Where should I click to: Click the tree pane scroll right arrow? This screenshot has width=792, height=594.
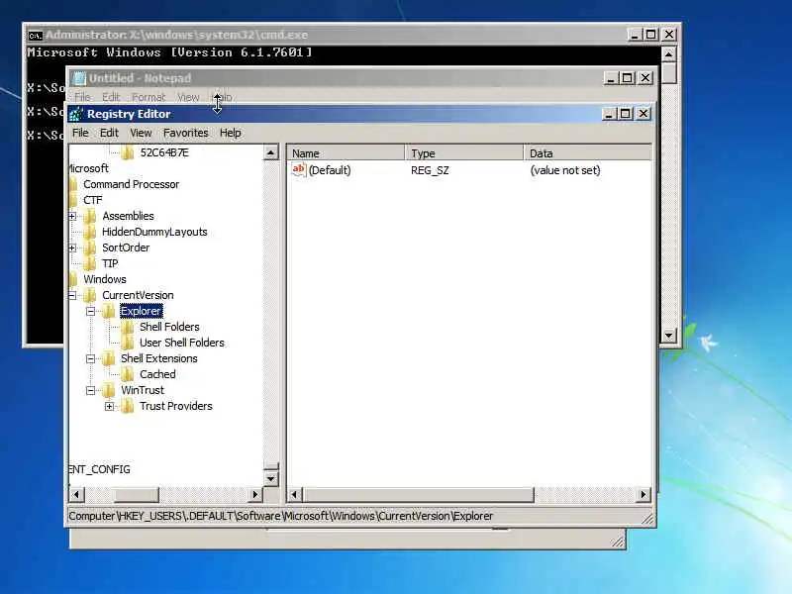(x=255, y=494)
